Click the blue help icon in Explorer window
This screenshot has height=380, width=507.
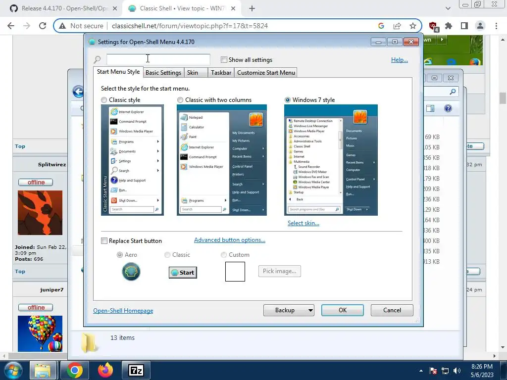click(x=448, y=108)
